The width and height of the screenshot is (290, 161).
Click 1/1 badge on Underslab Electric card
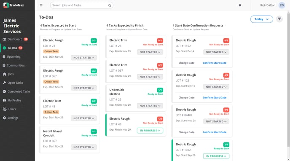160,90
